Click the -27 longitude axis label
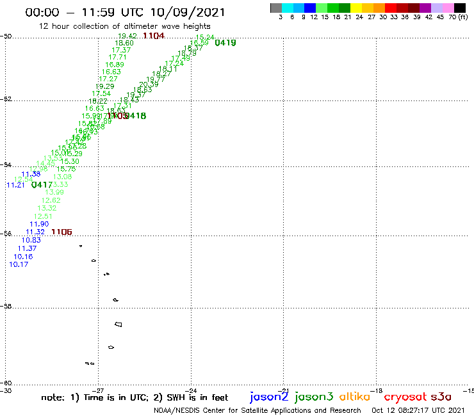 98,390
